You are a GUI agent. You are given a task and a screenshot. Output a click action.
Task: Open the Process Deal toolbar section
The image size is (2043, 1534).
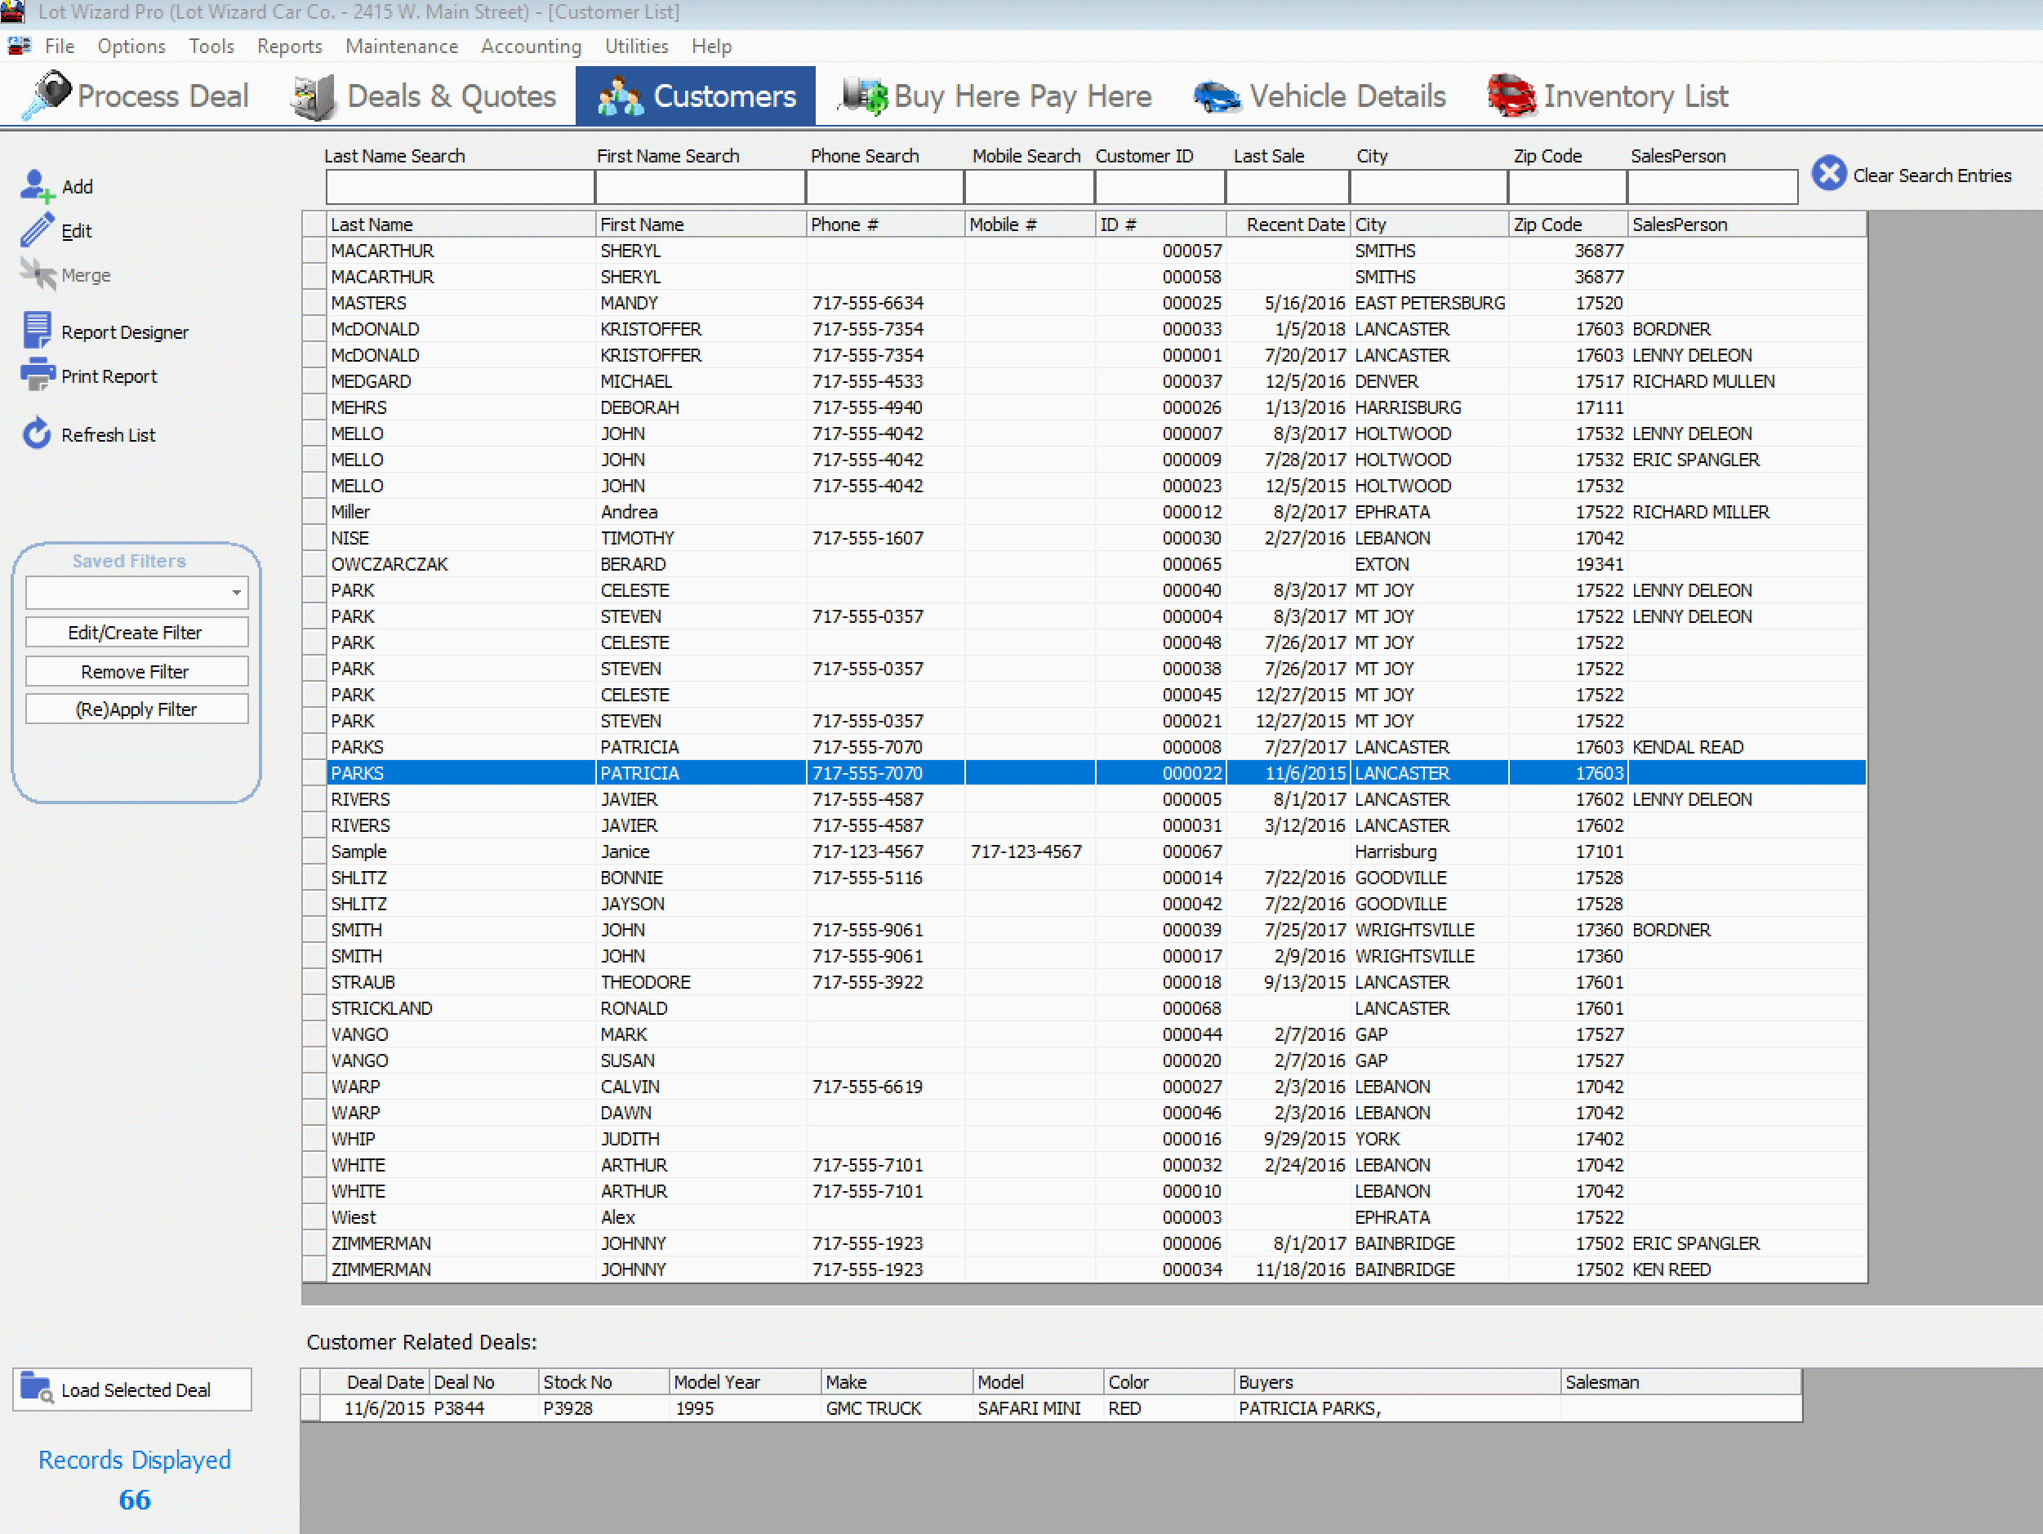click(140, 96)
